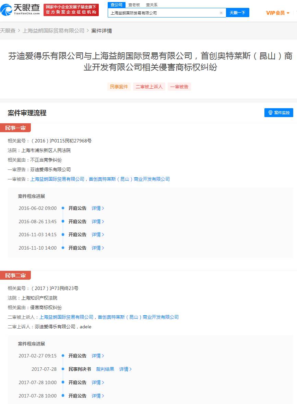297x404 pixels.
Task: View 详情 for 2016-06-02 09:00 开庭公告
Action: (x=98, y=208)
